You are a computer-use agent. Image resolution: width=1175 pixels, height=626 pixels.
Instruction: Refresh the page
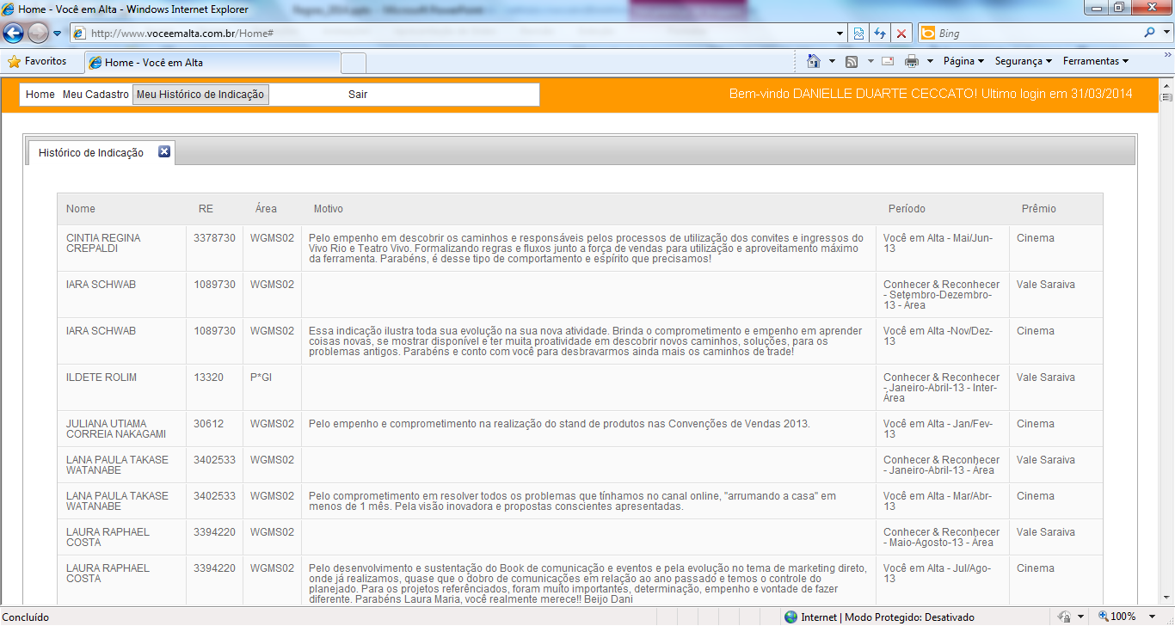880,34
